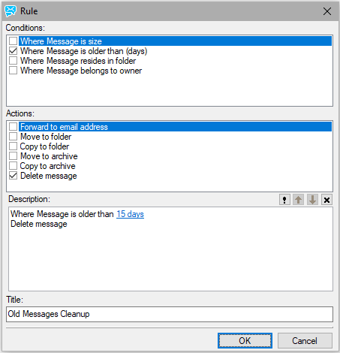
Task: Close the Rule dialog window
Action: pos(327,11)
